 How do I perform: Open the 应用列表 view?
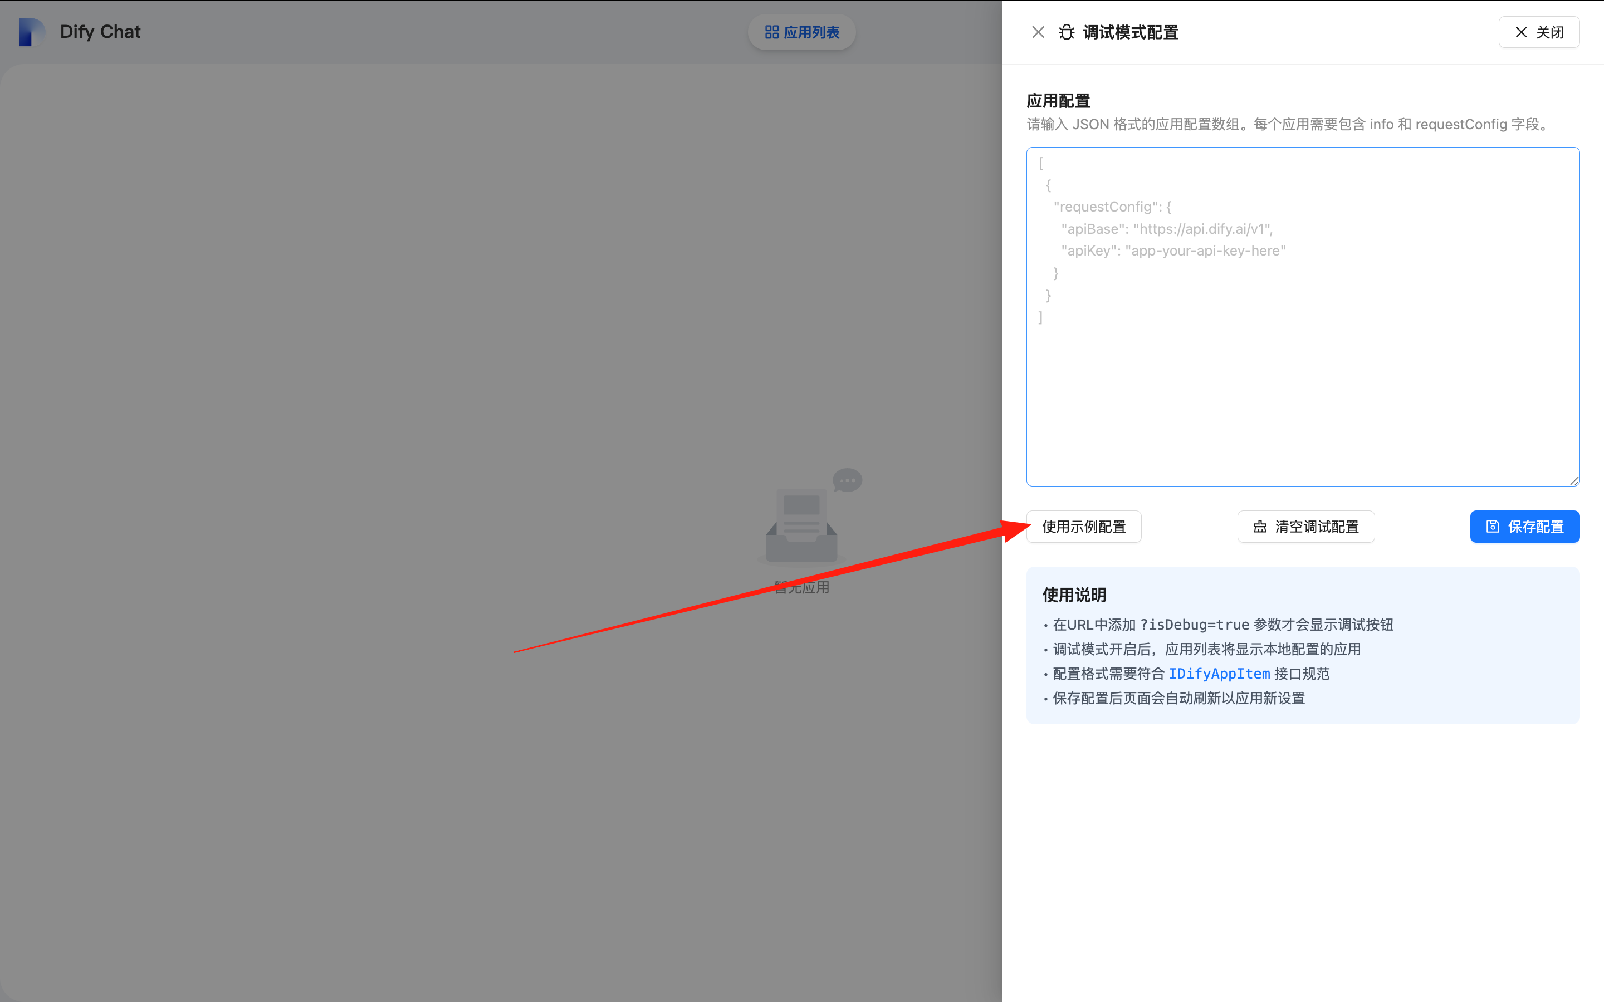[x=801, y=31]
